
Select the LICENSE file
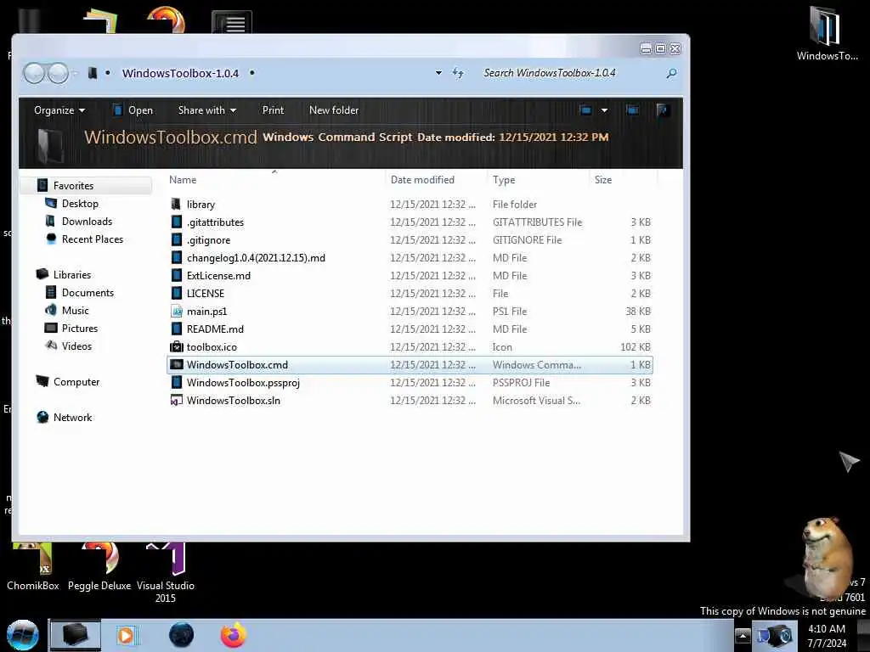point(410,293)
